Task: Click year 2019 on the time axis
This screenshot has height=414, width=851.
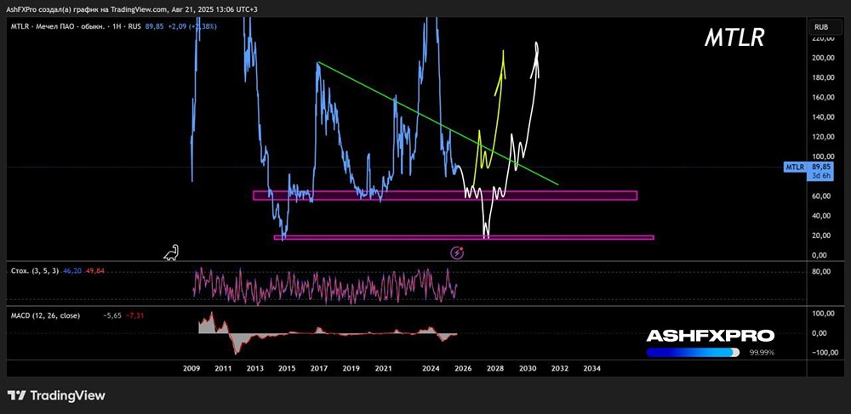Action: 351,368
